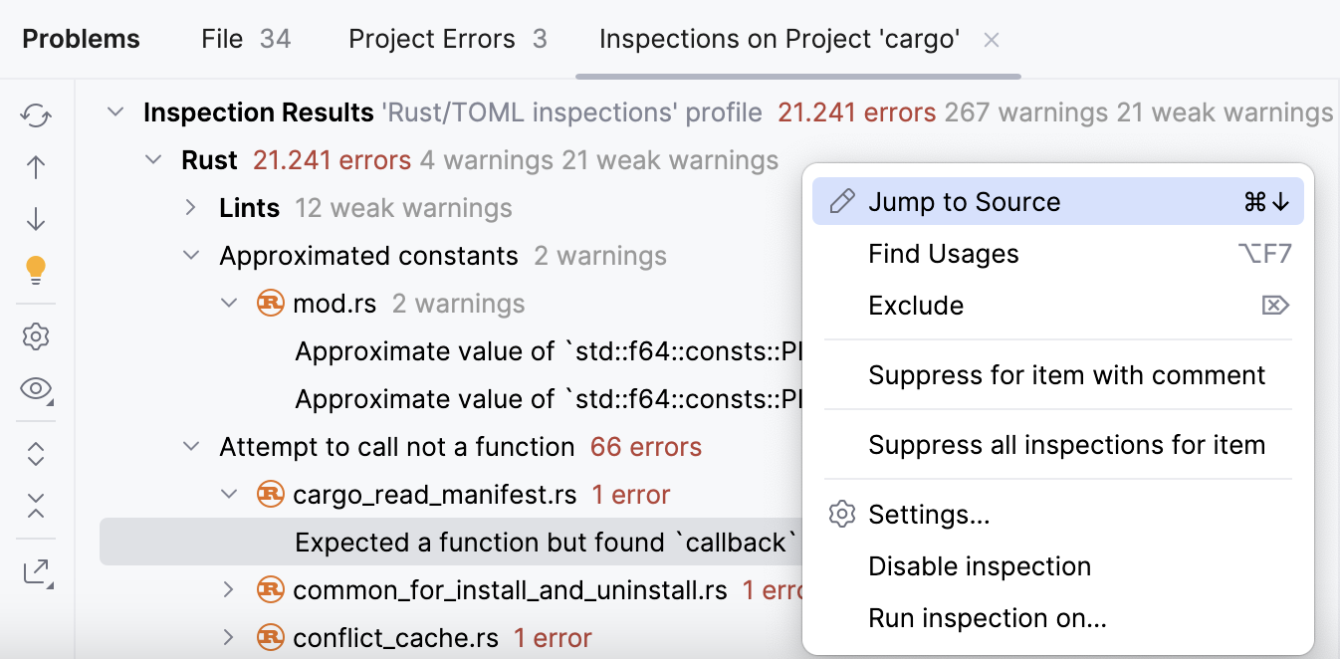Open quick fixes via the lightbulb icon

(x=36, y=270)
